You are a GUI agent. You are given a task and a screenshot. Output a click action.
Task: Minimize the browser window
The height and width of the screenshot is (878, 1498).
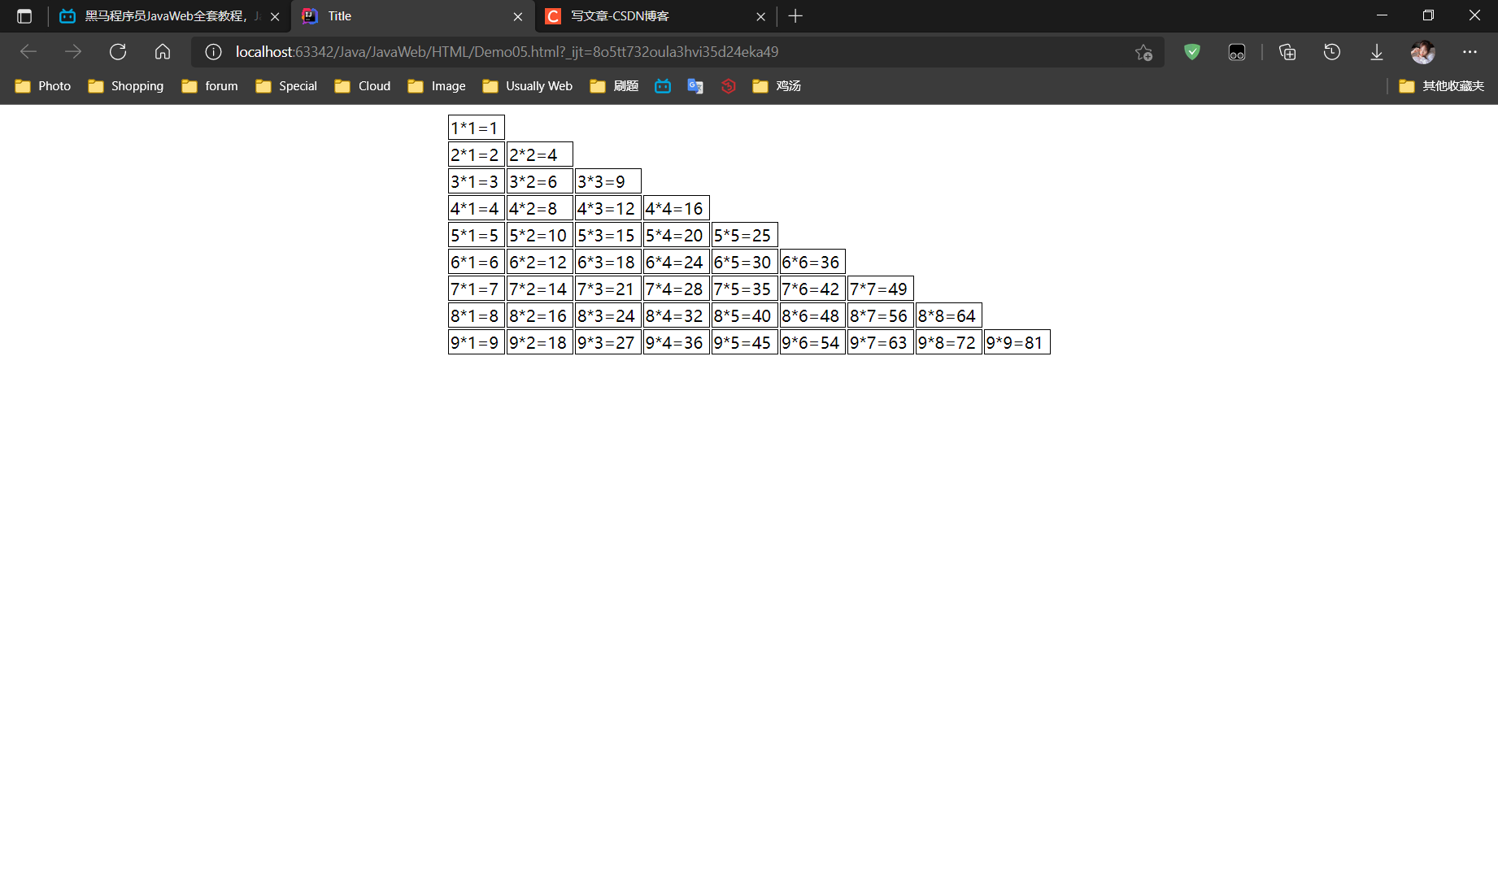[1382, 15]
